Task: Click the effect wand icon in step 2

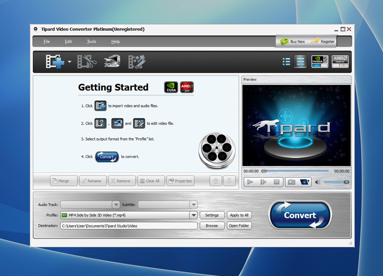Action: click(139, 123)
